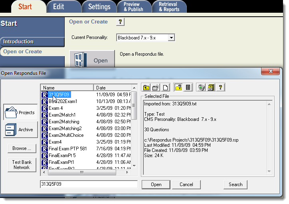
Task: Expand the Current Personality dropdown
Action: 171,38
